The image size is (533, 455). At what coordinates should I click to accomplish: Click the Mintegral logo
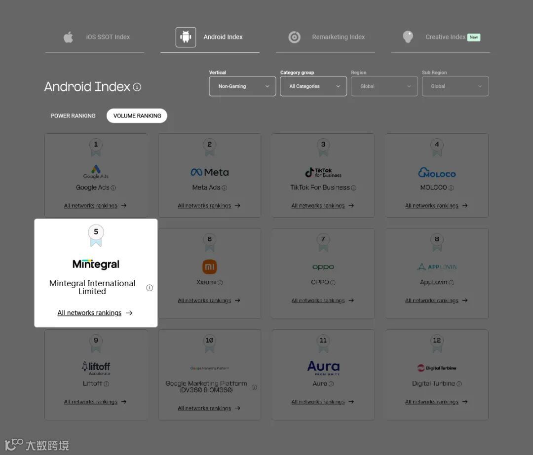[96, 265]
